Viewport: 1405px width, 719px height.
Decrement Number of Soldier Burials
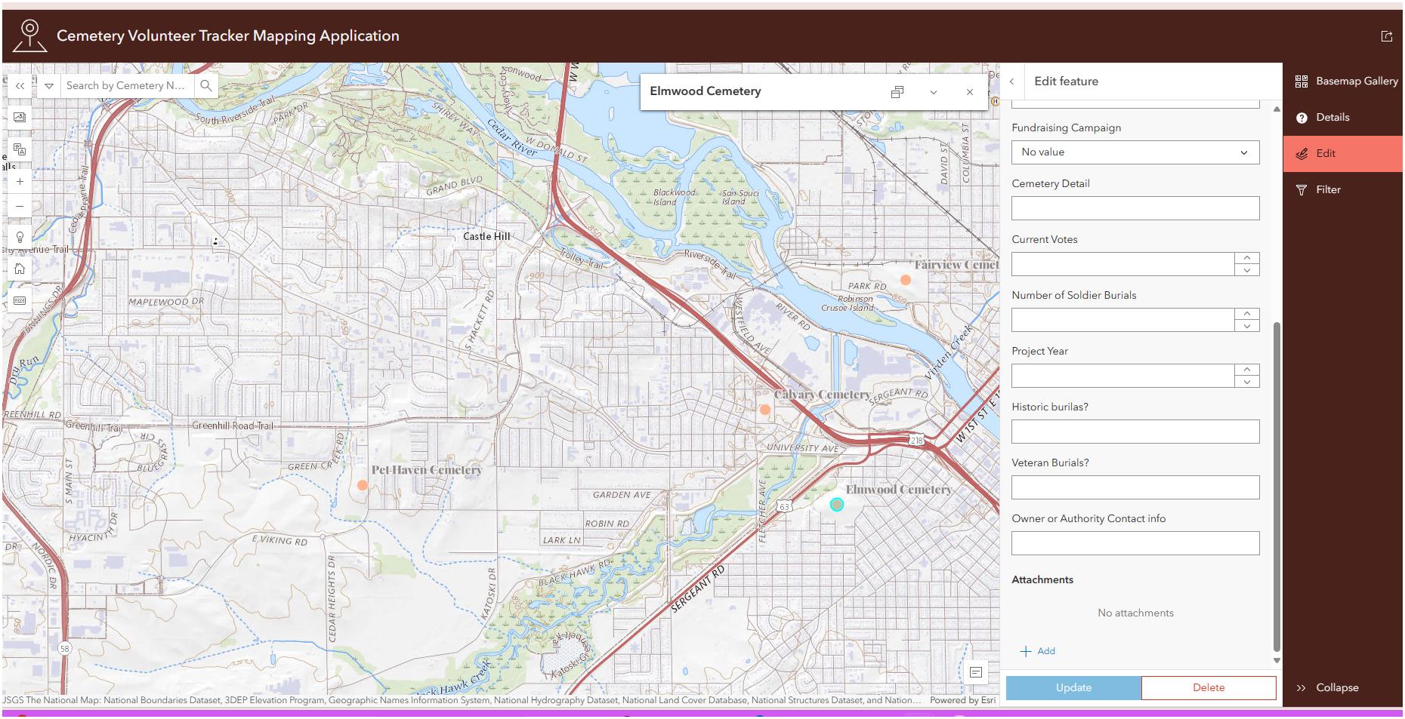[1247, 326]
